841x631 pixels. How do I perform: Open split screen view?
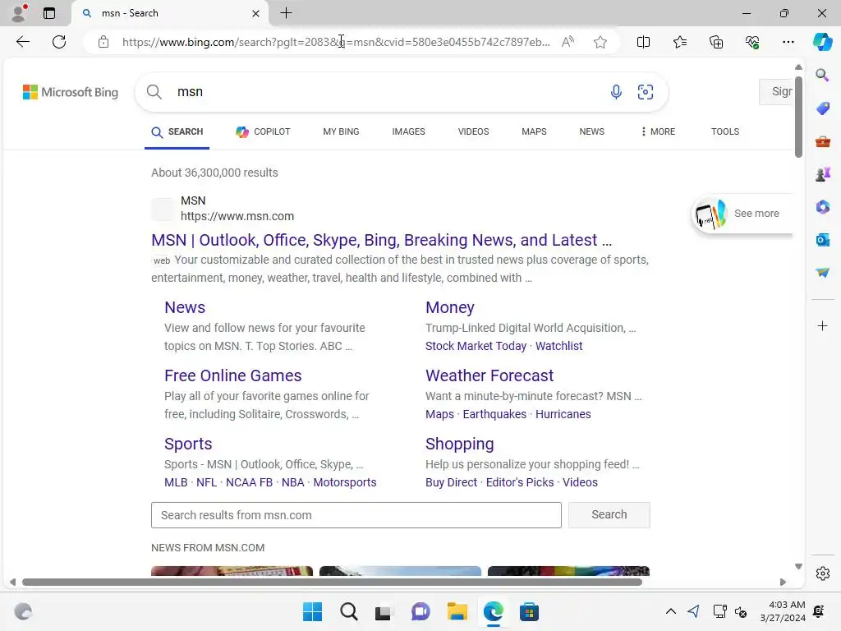point(643,42)
